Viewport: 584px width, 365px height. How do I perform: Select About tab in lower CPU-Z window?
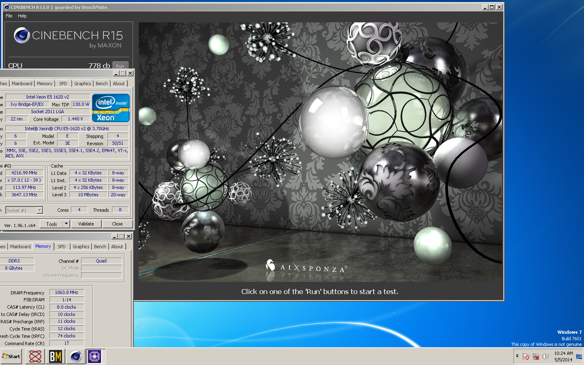(x=117, y=247)
